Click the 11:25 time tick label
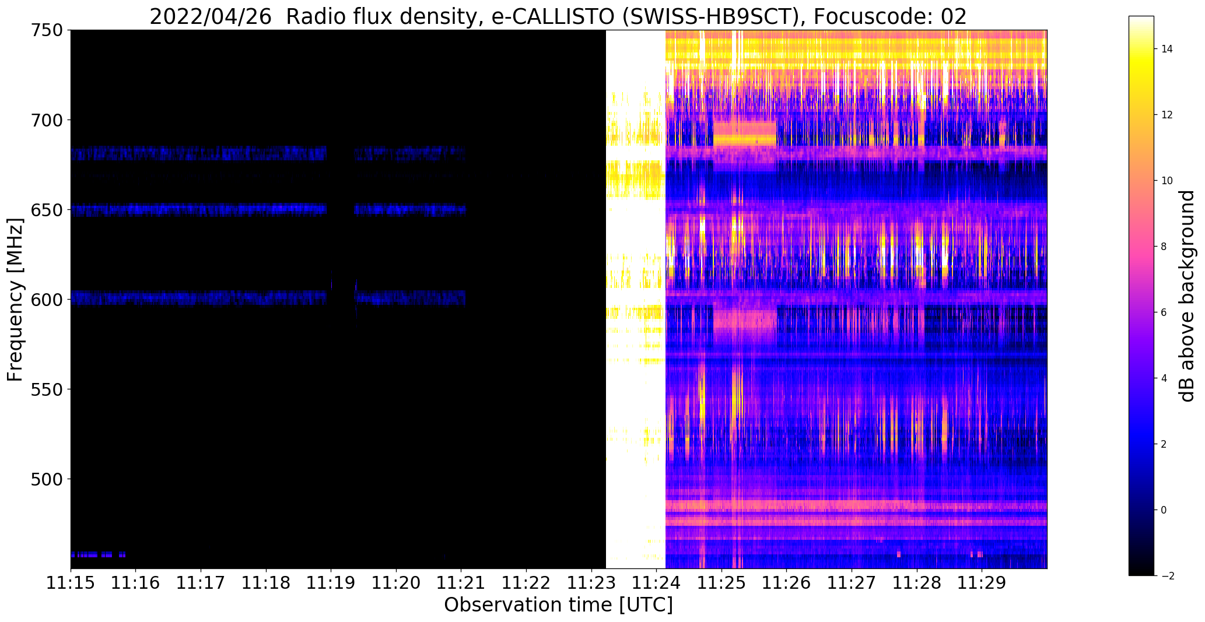The height and width of the screenshot is (622, 1205). 722,582
